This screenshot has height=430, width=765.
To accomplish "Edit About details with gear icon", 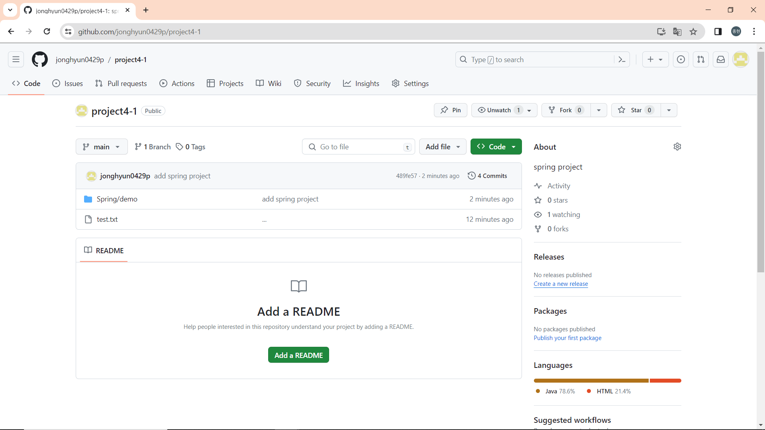I will [x=677, y=147].
